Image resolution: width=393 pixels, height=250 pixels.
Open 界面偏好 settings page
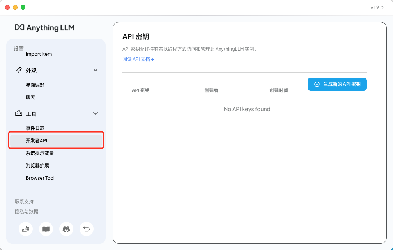(35, 85)
